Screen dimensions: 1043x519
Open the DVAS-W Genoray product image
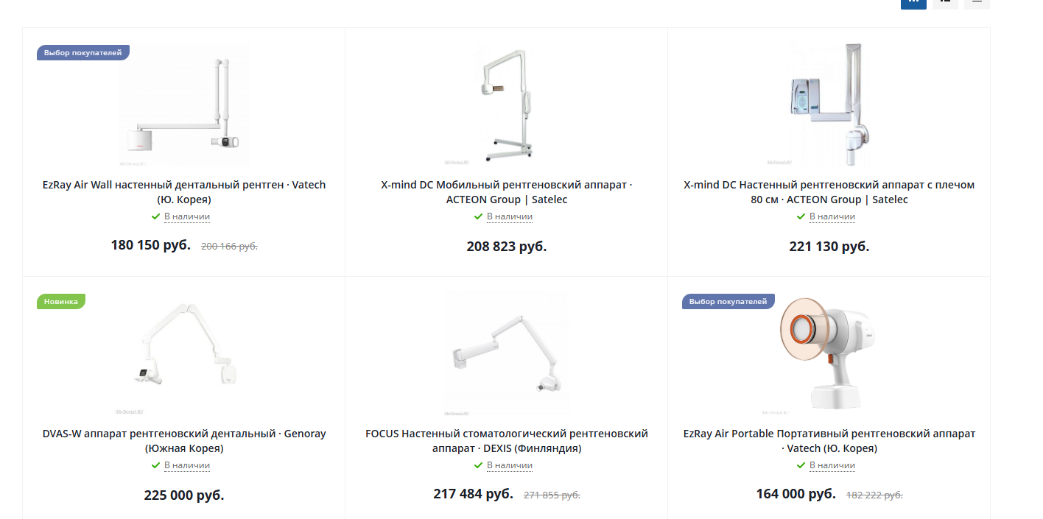[x=184, y=353]
